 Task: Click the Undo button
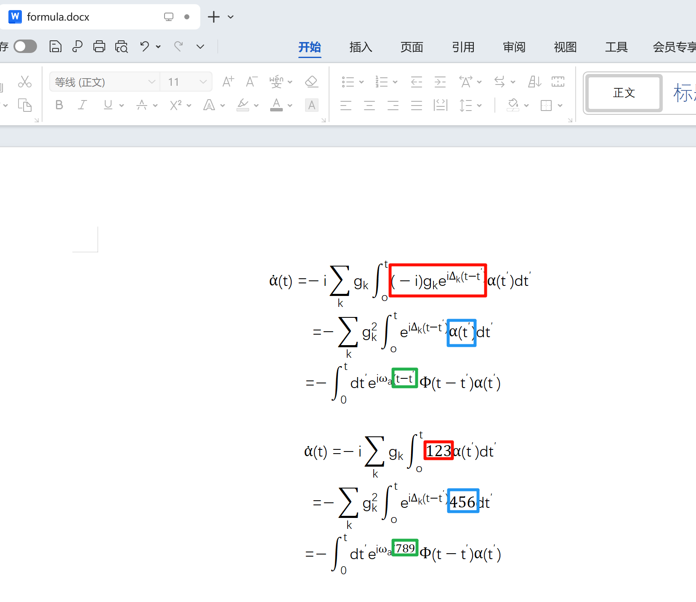tap(144, 46)
